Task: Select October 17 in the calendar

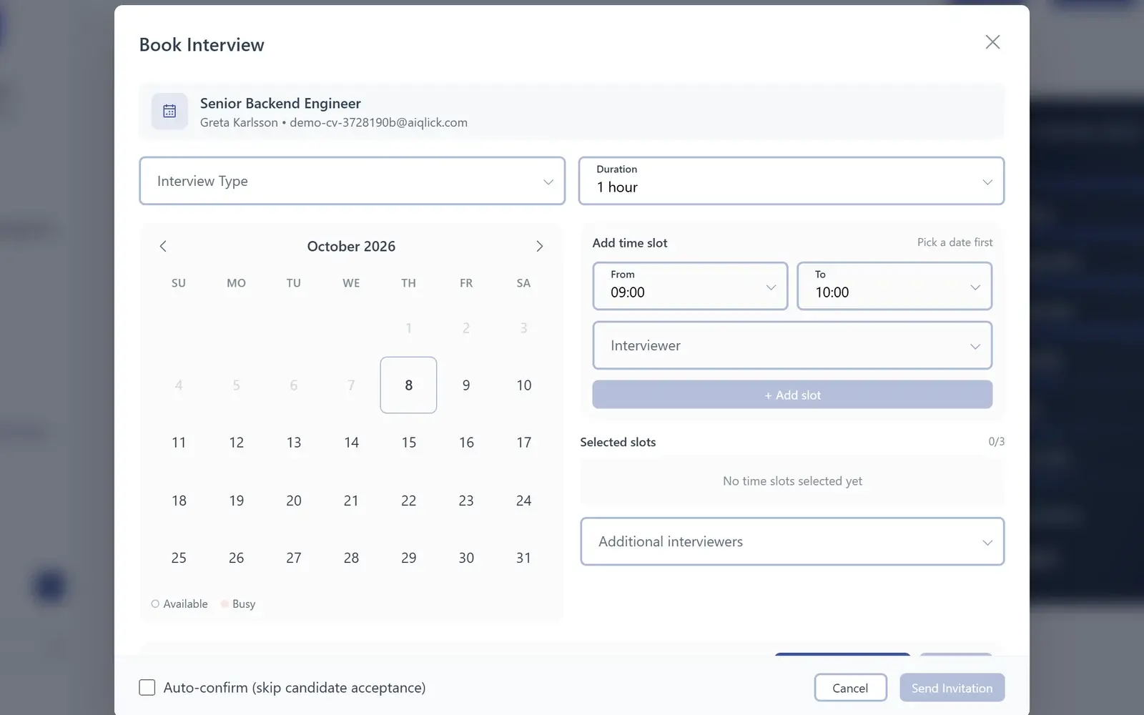Action: click(x=523, y=443)
